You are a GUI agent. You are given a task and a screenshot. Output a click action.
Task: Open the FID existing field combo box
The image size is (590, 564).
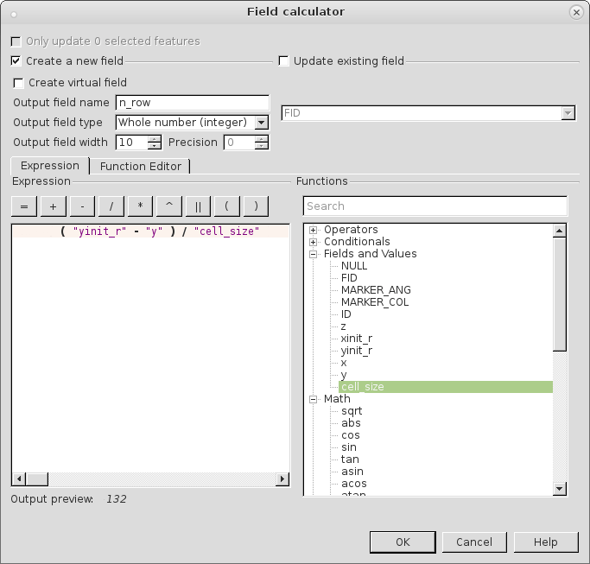click(x=428, y=113)
